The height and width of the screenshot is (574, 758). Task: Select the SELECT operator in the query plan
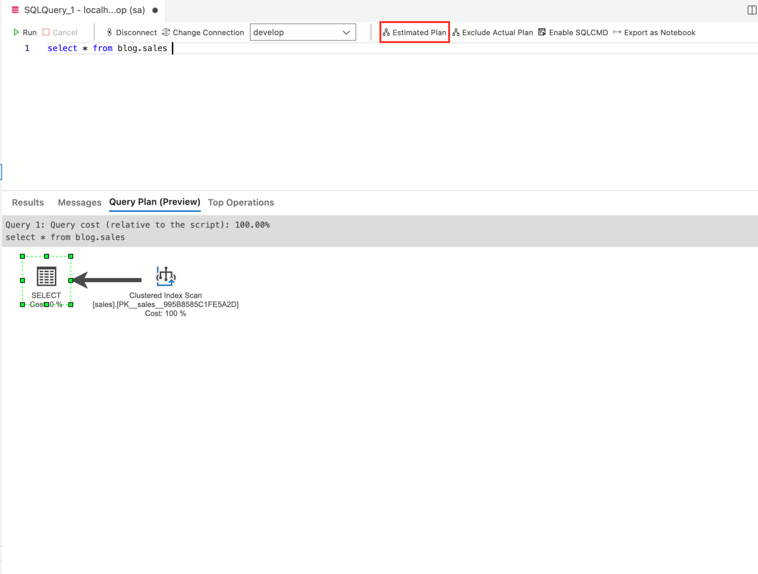(46, 276)
